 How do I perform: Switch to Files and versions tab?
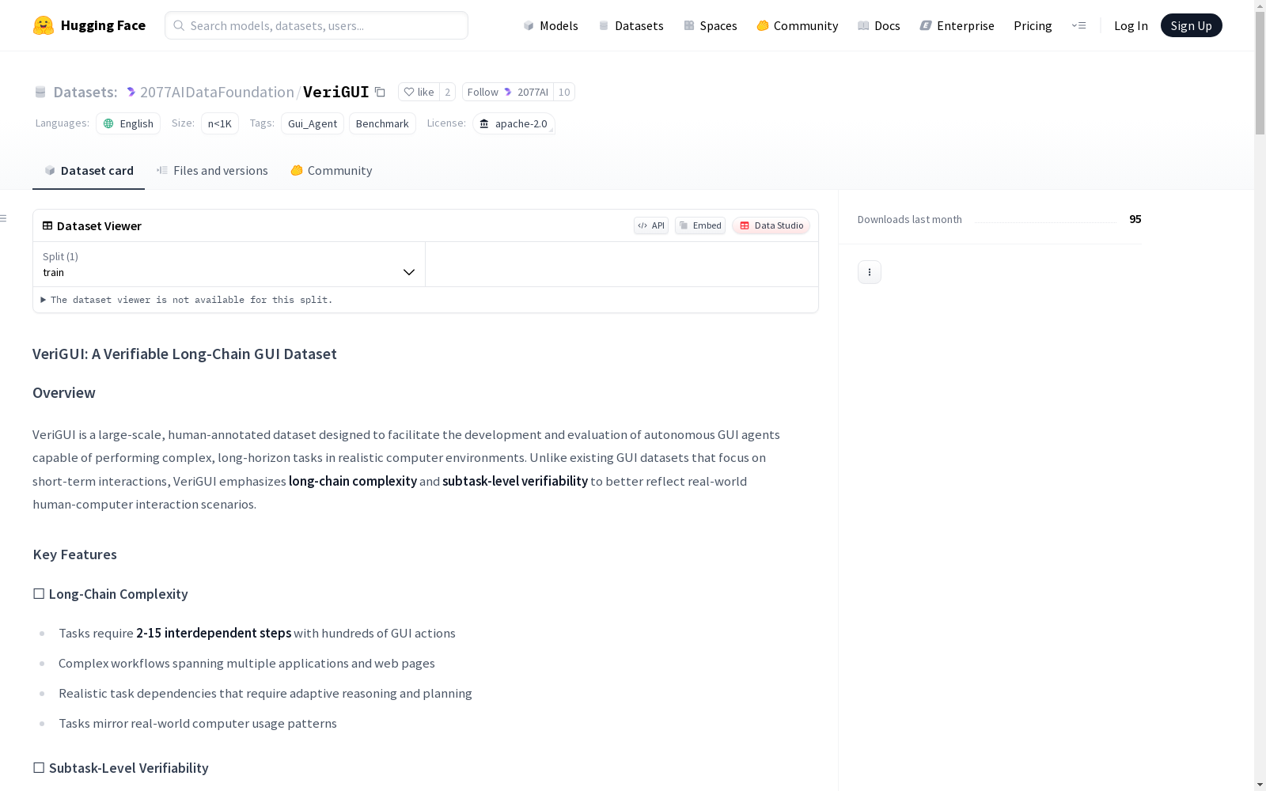[x=212, y=171]
